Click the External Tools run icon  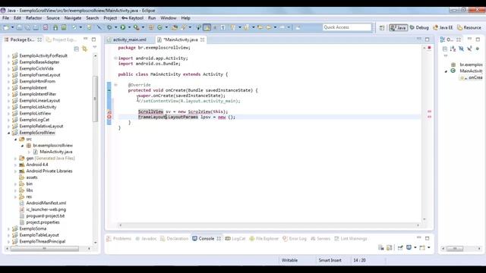(136, 27)
